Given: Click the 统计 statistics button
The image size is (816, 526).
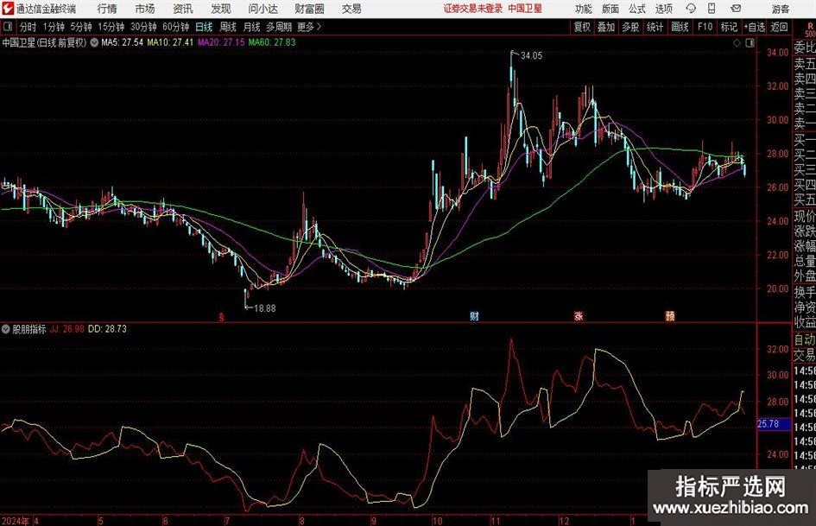Looking at the screenshot, I should coord(655,27).
